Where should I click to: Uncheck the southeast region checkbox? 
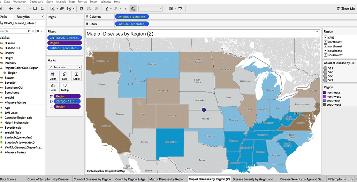326,51
